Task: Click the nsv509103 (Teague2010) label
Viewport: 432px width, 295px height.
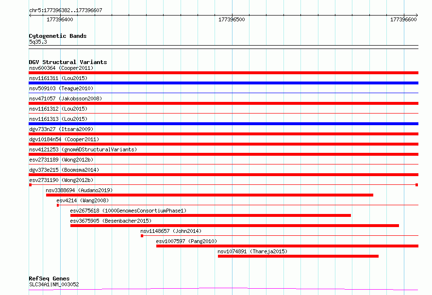Action: (x=61, y=88)
